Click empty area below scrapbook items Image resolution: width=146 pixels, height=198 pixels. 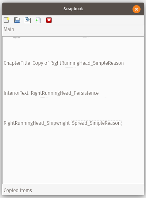coord(73,154)
